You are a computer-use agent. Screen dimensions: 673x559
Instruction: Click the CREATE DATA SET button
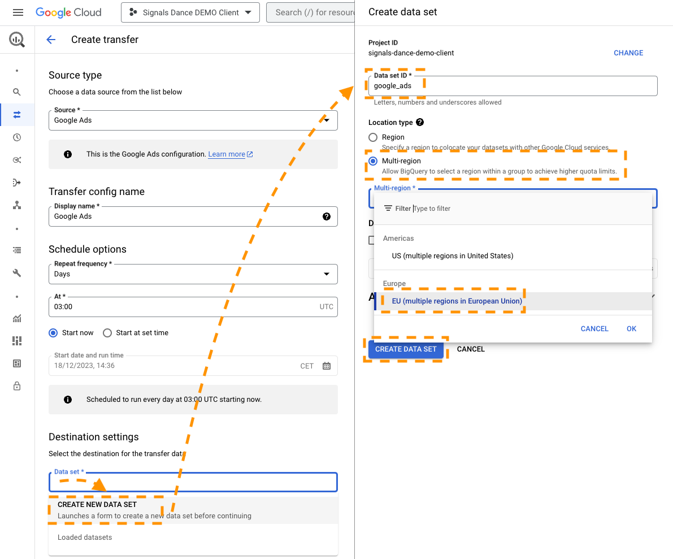[x=406, y=349]
